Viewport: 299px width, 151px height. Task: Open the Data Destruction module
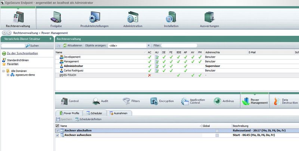tap(286, 101)
